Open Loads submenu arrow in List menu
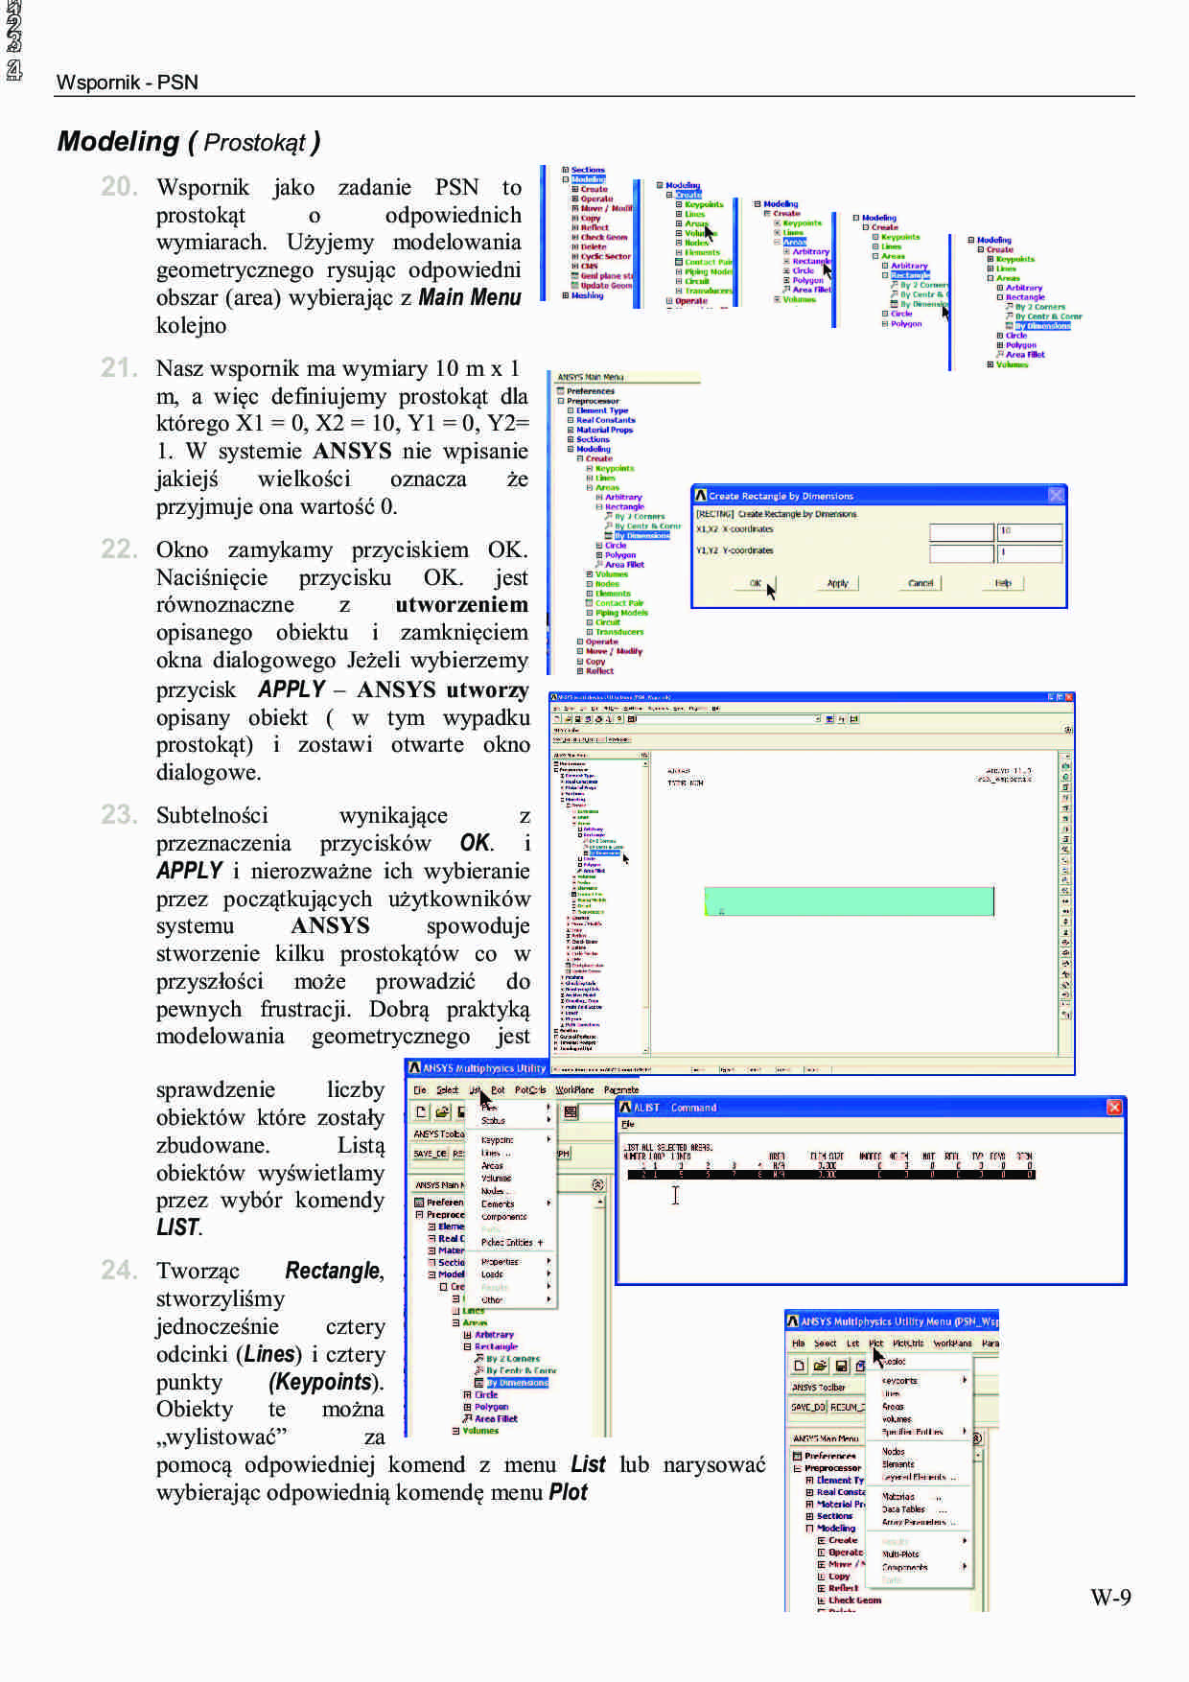Viewport: 1189px width, 1682px height. pos(548,1273)
